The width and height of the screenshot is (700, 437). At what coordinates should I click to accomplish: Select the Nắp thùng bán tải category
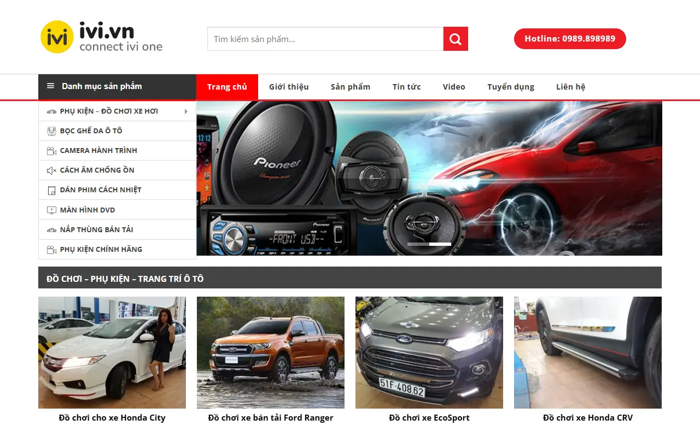click(x=117, y=230)
